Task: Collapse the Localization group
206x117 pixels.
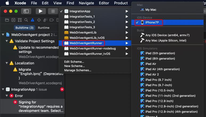Action: tap(7, 63)
